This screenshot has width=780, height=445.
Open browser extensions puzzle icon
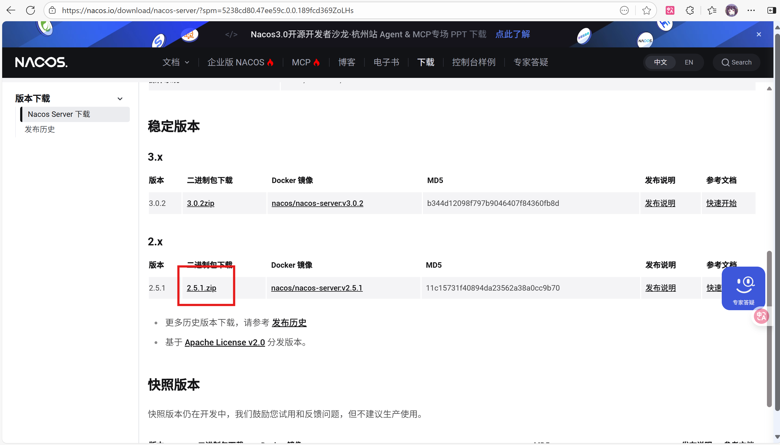690,10
